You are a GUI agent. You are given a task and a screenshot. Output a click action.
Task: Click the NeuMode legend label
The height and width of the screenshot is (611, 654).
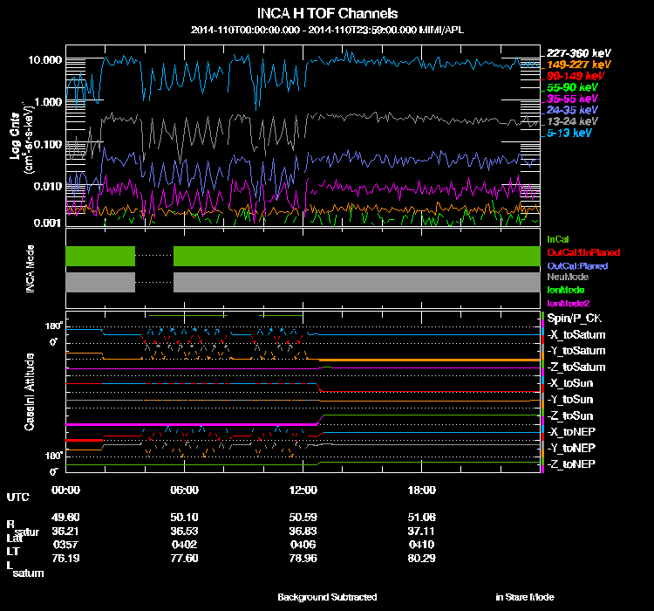click(565, 276)
